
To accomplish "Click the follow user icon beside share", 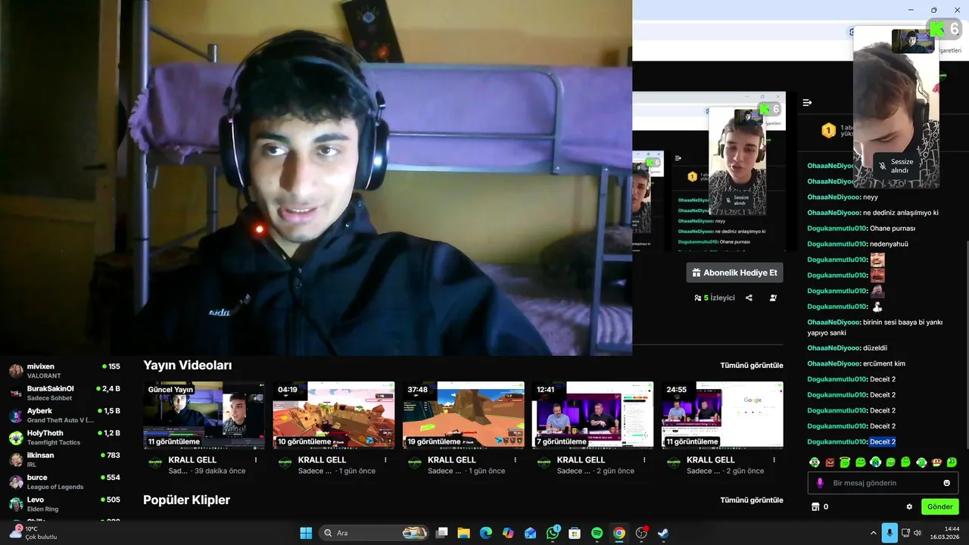I will [x=773, y=297].
